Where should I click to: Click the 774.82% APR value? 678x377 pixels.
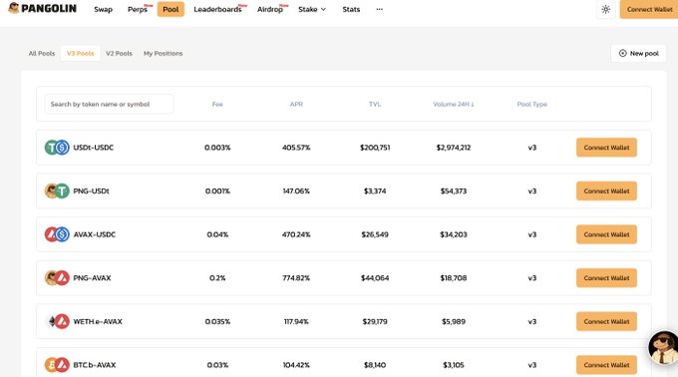pyautogui.click(x=296, y=278)
